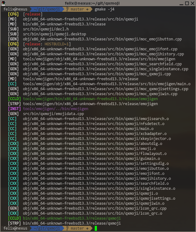Click the settingsdlg.o CXX line
The width and height of the screenshot is (196, 232).
coord(88,163)
